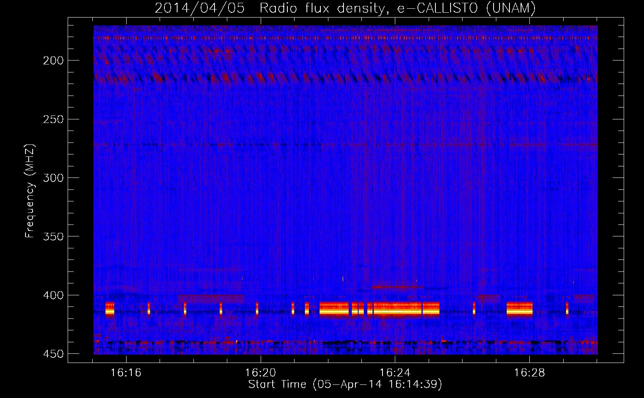Click the 'Frequency (MHZ)' y-axis label
644x398 pixels.
30,191
